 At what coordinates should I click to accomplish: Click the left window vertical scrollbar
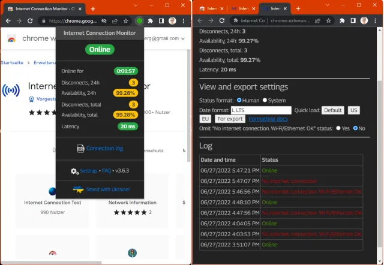tap(188, 106)
